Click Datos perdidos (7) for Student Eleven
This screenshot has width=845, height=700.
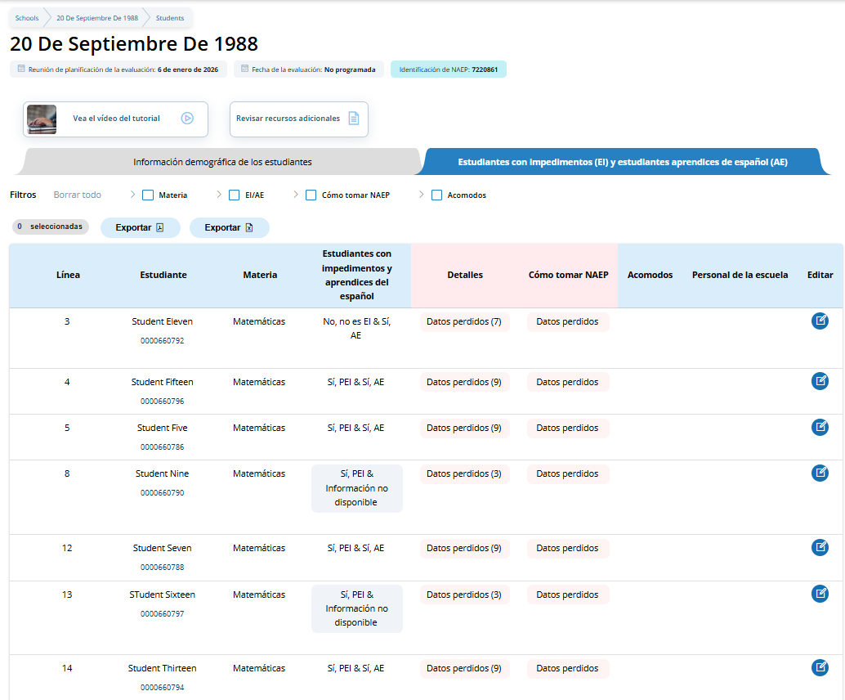click(463, 322)
